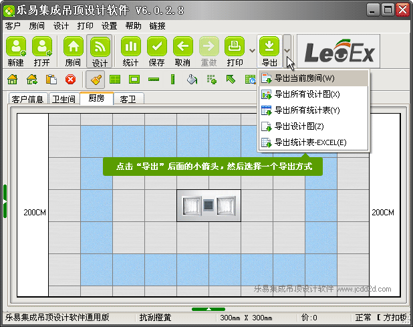Click the 新建 (New) toolbar icon
This screenshot has width=413, height=327.
16,46
